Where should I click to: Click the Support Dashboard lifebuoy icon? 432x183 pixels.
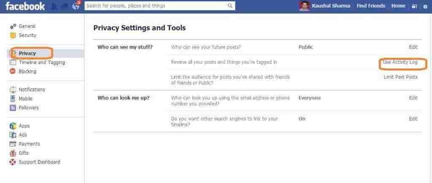click(x=13, y=162)
